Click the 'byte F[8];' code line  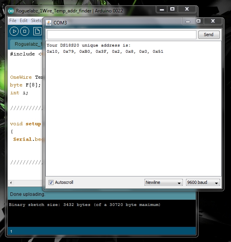point(25,85)
